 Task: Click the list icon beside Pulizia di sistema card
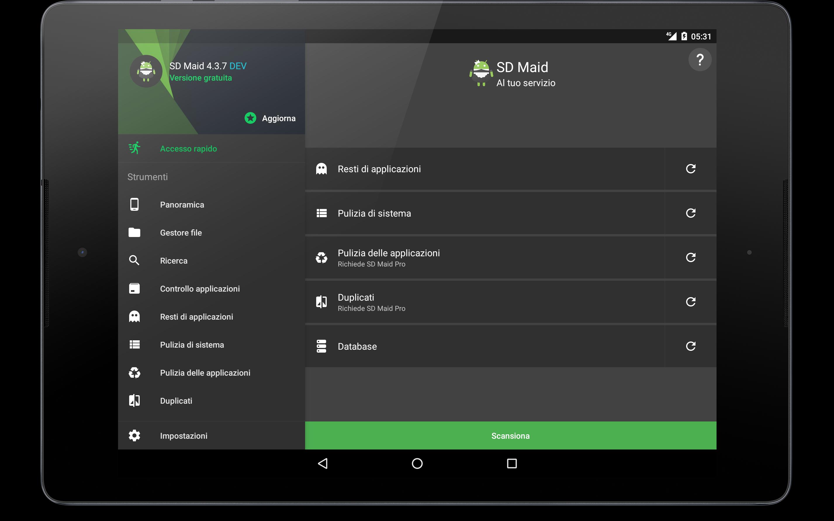click(x=321, y=213)
